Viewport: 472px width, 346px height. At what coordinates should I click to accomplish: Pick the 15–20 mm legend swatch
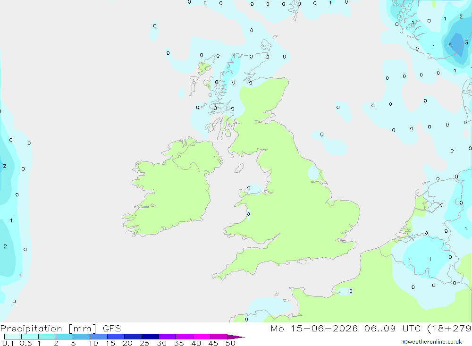pos(116,337)
